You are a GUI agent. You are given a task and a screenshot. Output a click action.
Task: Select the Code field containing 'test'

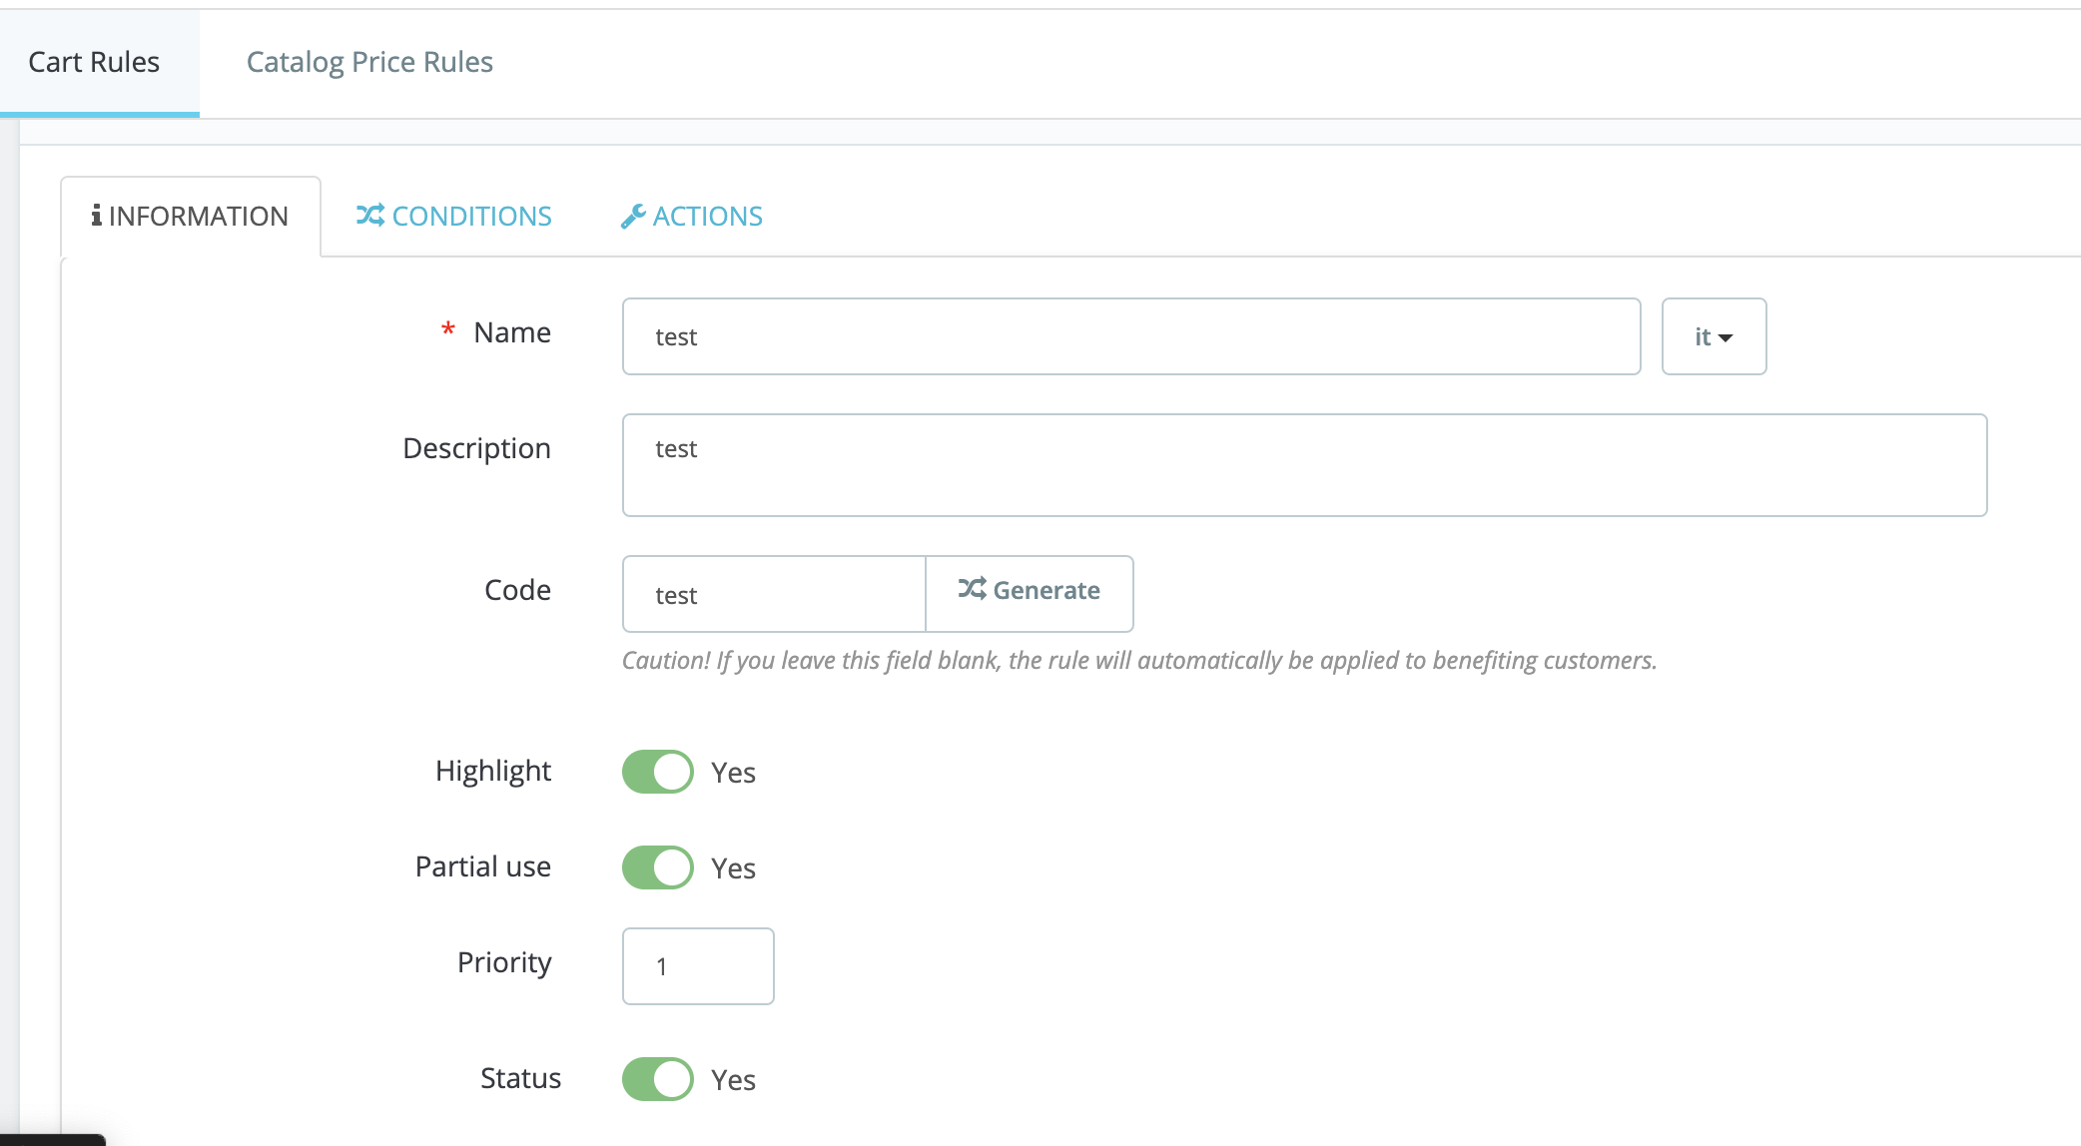(773, 593)
